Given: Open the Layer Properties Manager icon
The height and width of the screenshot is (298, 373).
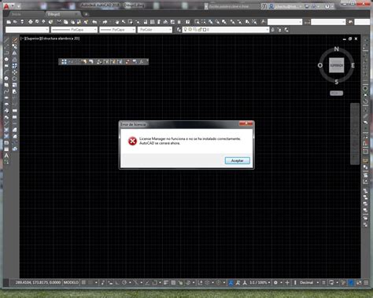Looking at the screenshot, I should [x=179, y=30].
